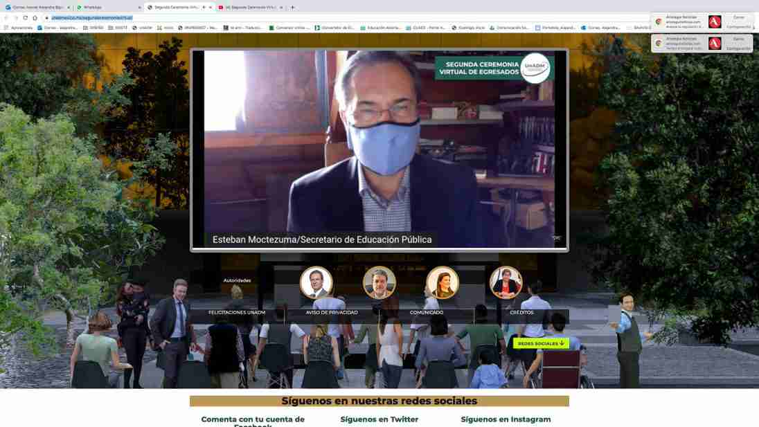
Task: Click the address bar URL
Action: [x=92, y=17]
